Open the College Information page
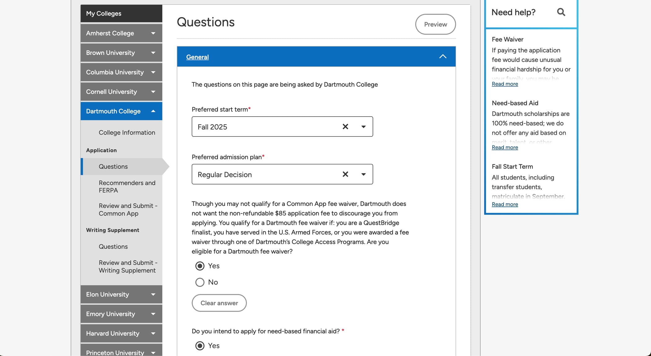This screenshot has height=356, width=651. (x=127, y=132)
